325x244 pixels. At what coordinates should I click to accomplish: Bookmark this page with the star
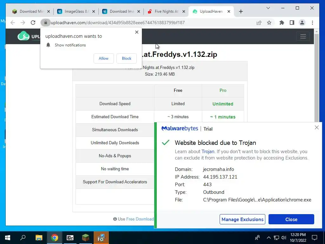tap(269, 23)
